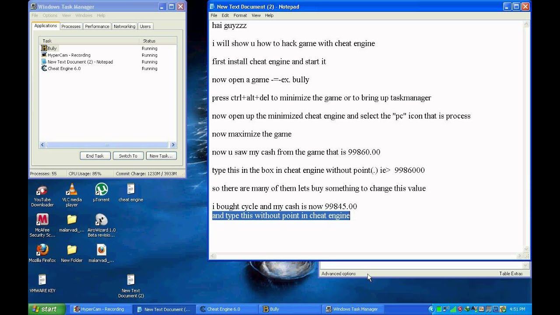Select the VMWARE KEY desktop icon
This screenshot has height=315, width=560.
pos(42,280)
